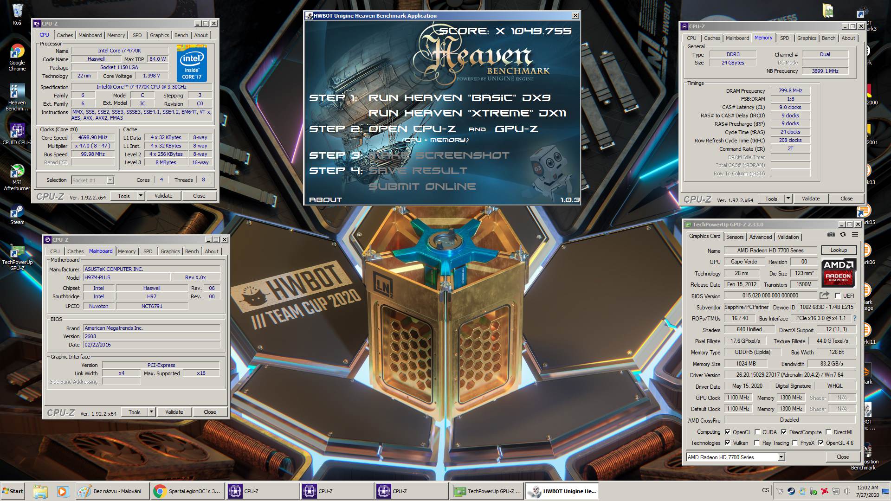Open TechPowerUp GPU-Z desktop shortcut
This screenshot has height=501, width=891.
17,257
